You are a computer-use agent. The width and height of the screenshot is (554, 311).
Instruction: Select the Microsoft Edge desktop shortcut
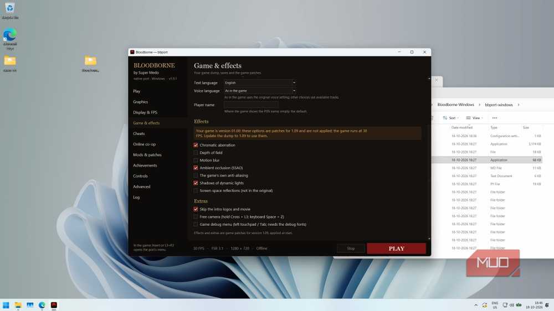[x=10, y=39]
